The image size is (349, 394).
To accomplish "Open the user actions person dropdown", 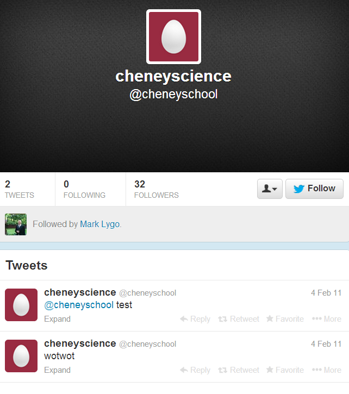I will click(x=270, y=189).
